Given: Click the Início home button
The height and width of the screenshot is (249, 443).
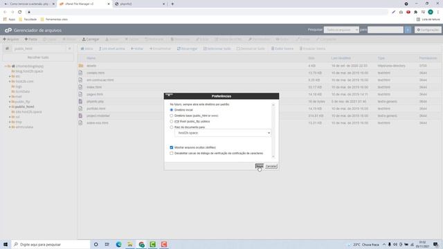Looking at the screenshot, I should tap(87, 48).
